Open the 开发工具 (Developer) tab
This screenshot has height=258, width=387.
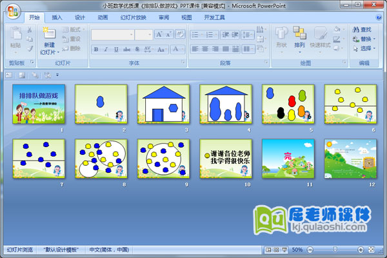[x=214, y=17]
